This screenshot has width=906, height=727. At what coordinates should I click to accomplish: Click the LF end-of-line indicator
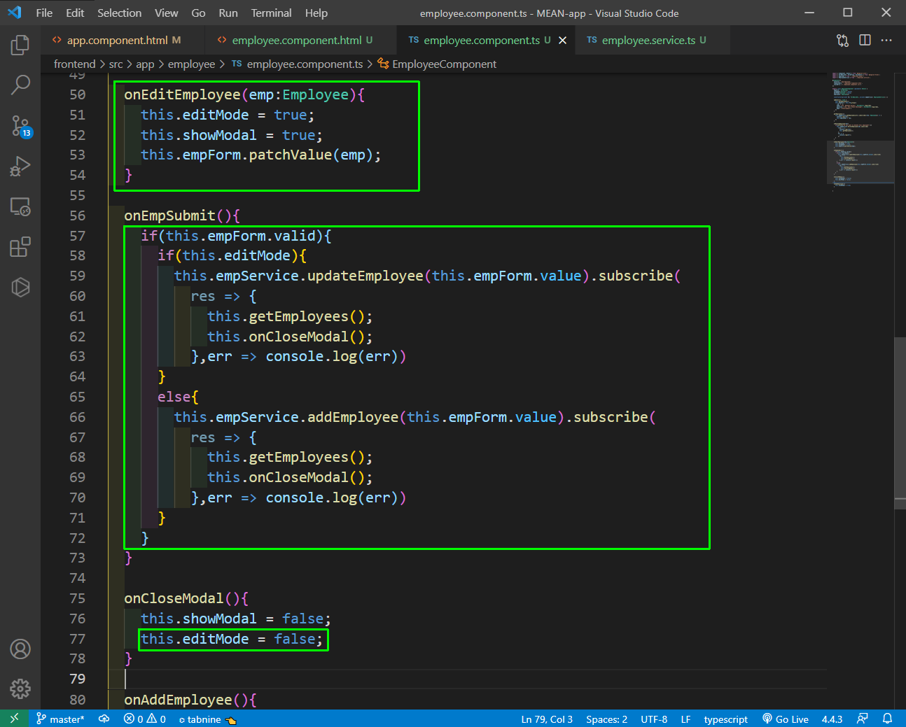685,719
